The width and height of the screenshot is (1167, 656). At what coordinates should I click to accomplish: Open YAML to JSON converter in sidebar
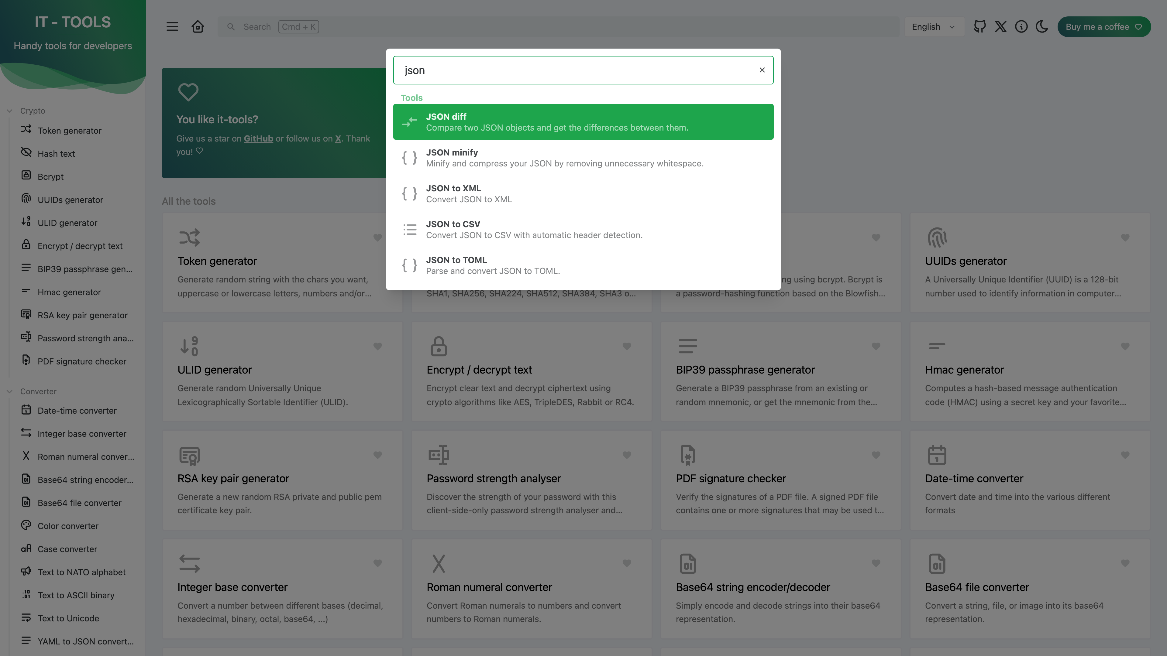77,641
